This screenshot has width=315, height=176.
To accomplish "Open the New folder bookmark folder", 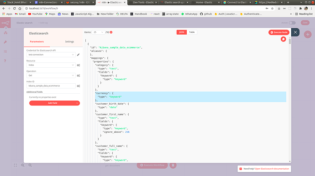I will pyautogui.click(x=105, y=14).
